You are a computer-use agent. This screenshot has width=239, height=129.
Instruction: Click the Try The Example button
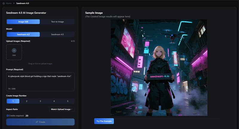104,121
